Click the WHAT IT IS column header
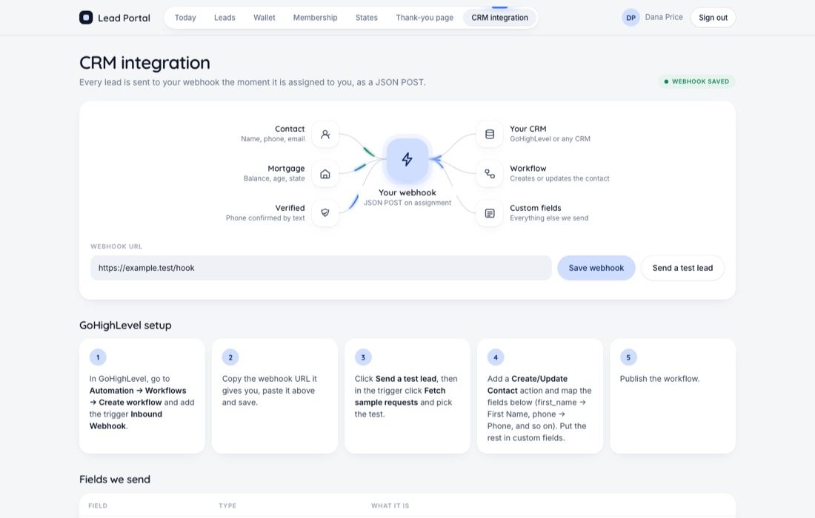 click(390, 505)
